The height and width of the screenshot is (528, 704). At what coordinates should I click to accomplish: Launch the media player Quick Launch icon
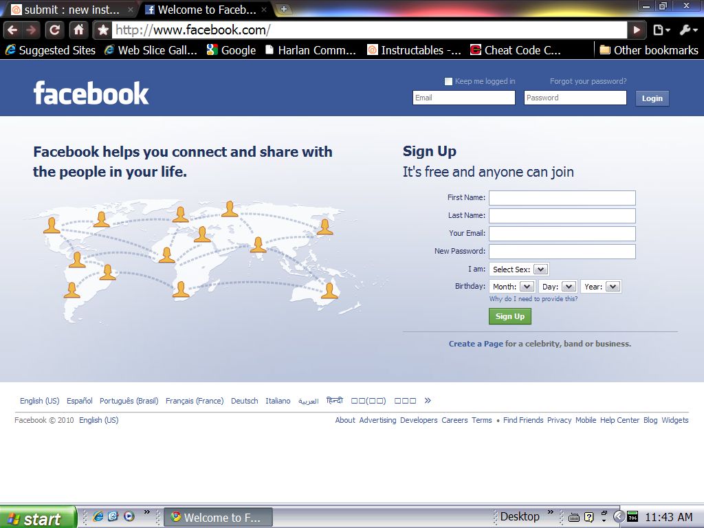pos(129,516)
